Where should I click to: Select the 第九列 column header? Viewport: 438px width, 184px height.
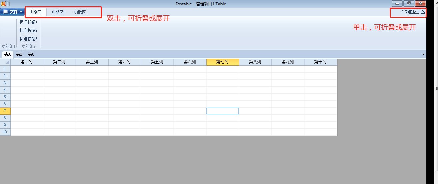click(x=288, y=62)
